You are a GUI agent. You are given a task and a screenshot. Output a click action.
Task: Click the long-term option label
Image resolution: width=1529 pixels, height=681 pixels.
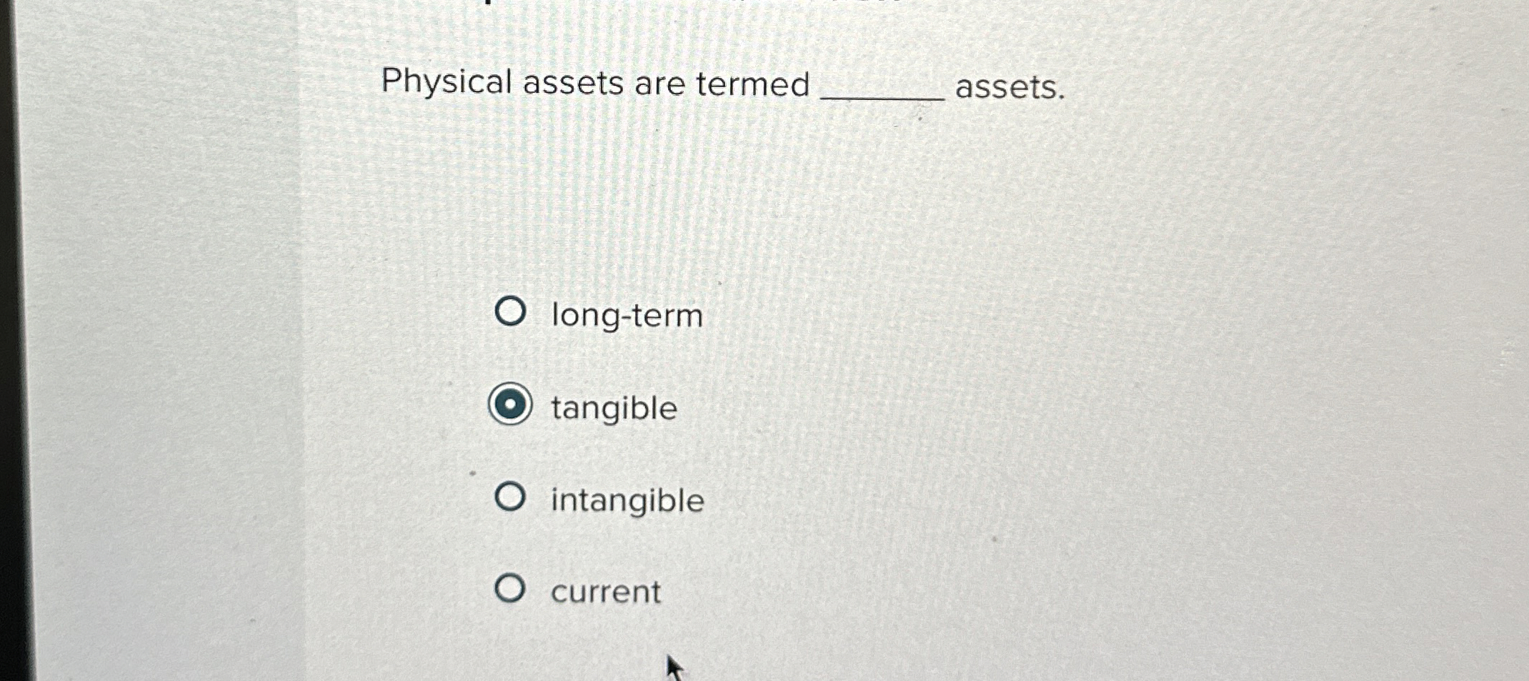[x=626, y=316]
